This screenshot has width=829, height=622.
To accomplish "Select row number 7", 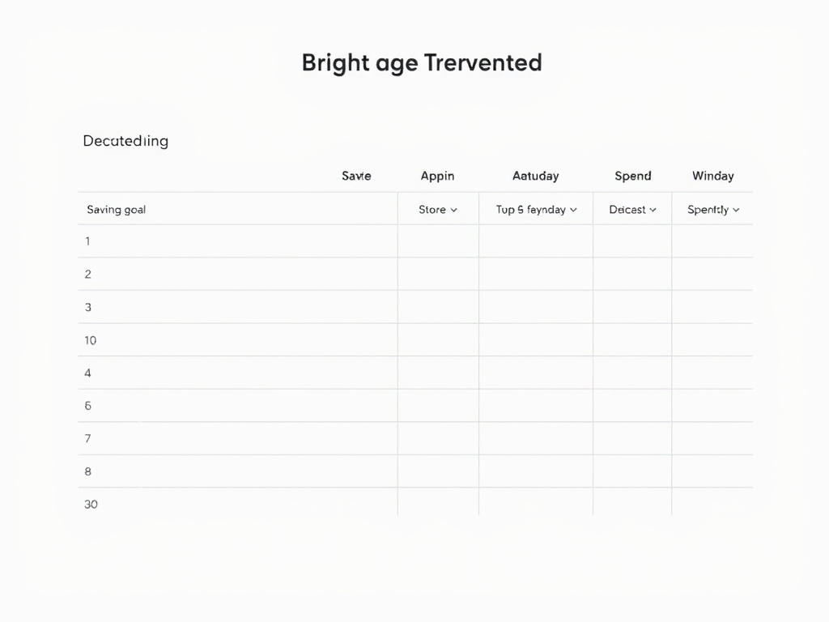I will tap(87, 439).
